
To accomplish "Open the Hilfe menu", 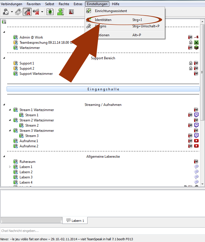I will tap(115, 4).
